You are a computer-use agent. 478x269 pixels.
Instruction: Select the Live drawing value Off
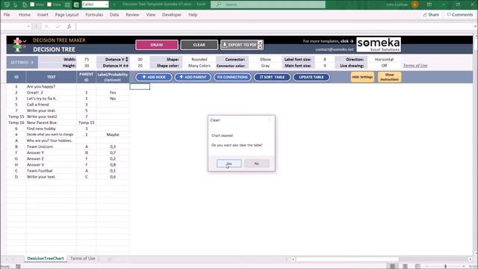pos(384,66)
